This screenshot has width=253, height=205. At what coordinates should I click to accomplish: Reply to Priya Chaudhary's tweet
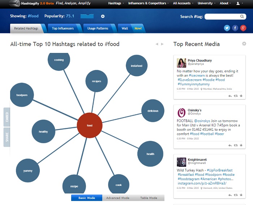tap(230, 96)
